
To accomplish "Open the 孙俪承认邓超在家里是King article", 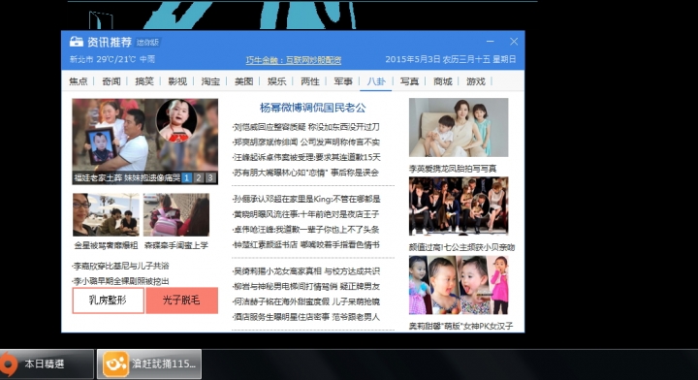I will (x=306, y=199).
